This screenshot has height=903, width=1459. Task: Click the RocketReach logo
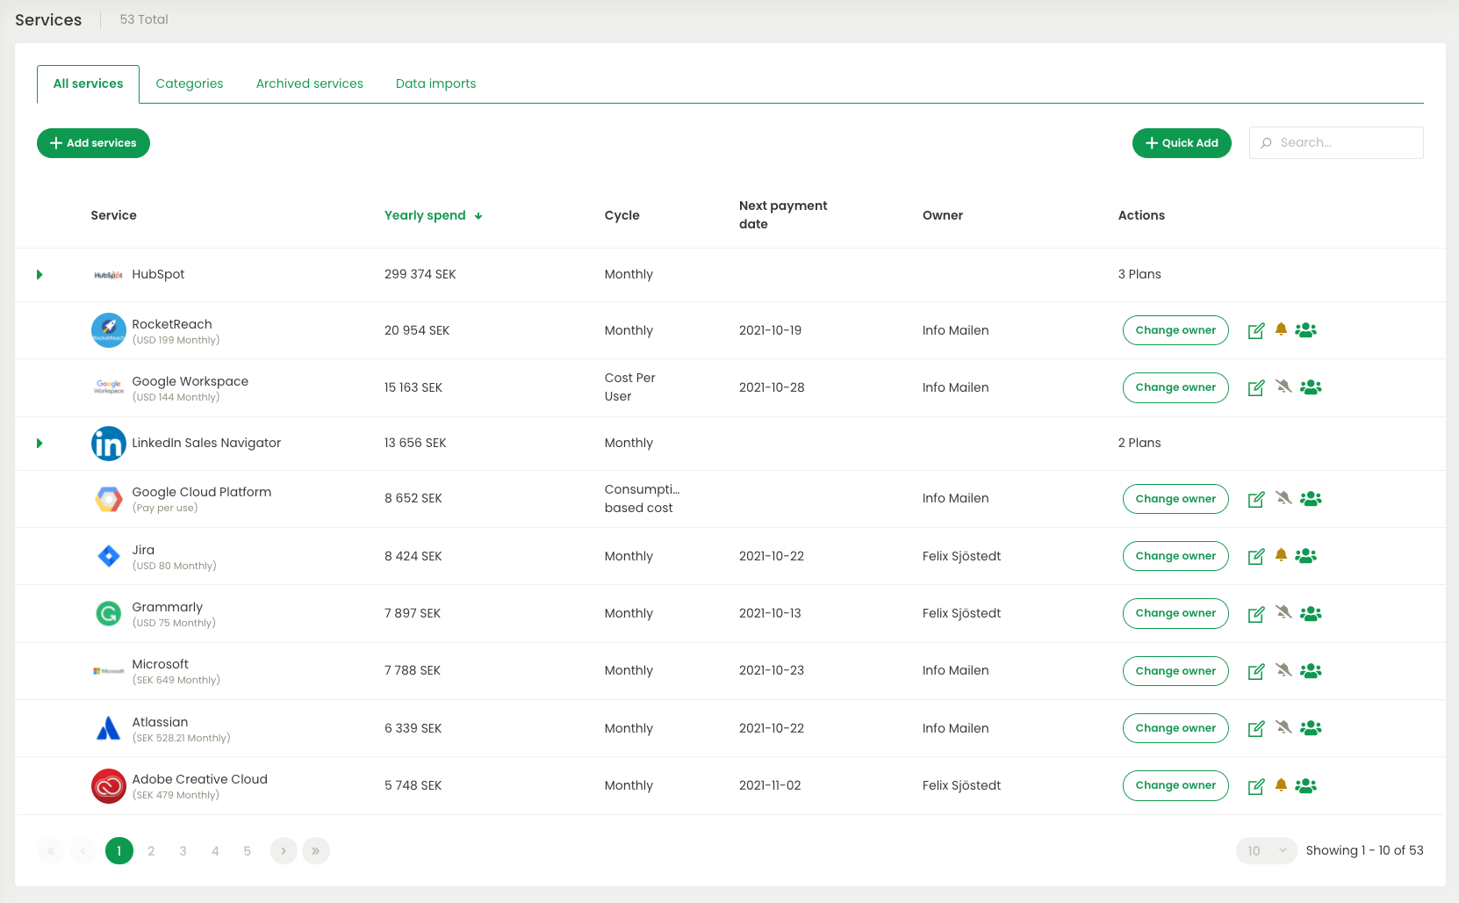point(109,330)
